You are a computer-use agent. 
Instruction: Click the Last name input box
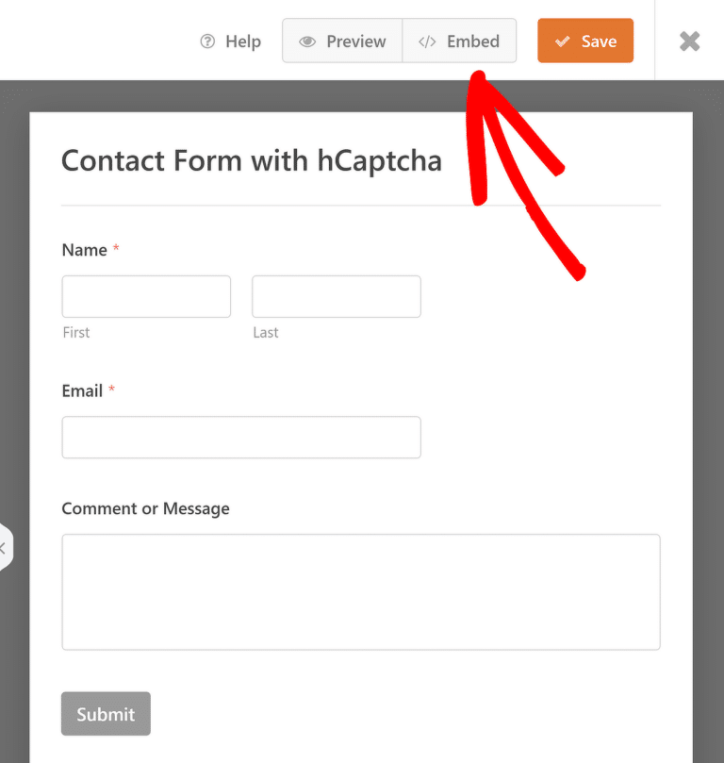tap(336, 296)
